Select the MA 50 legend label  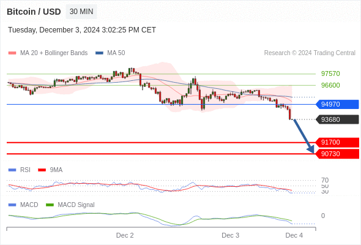116,53
